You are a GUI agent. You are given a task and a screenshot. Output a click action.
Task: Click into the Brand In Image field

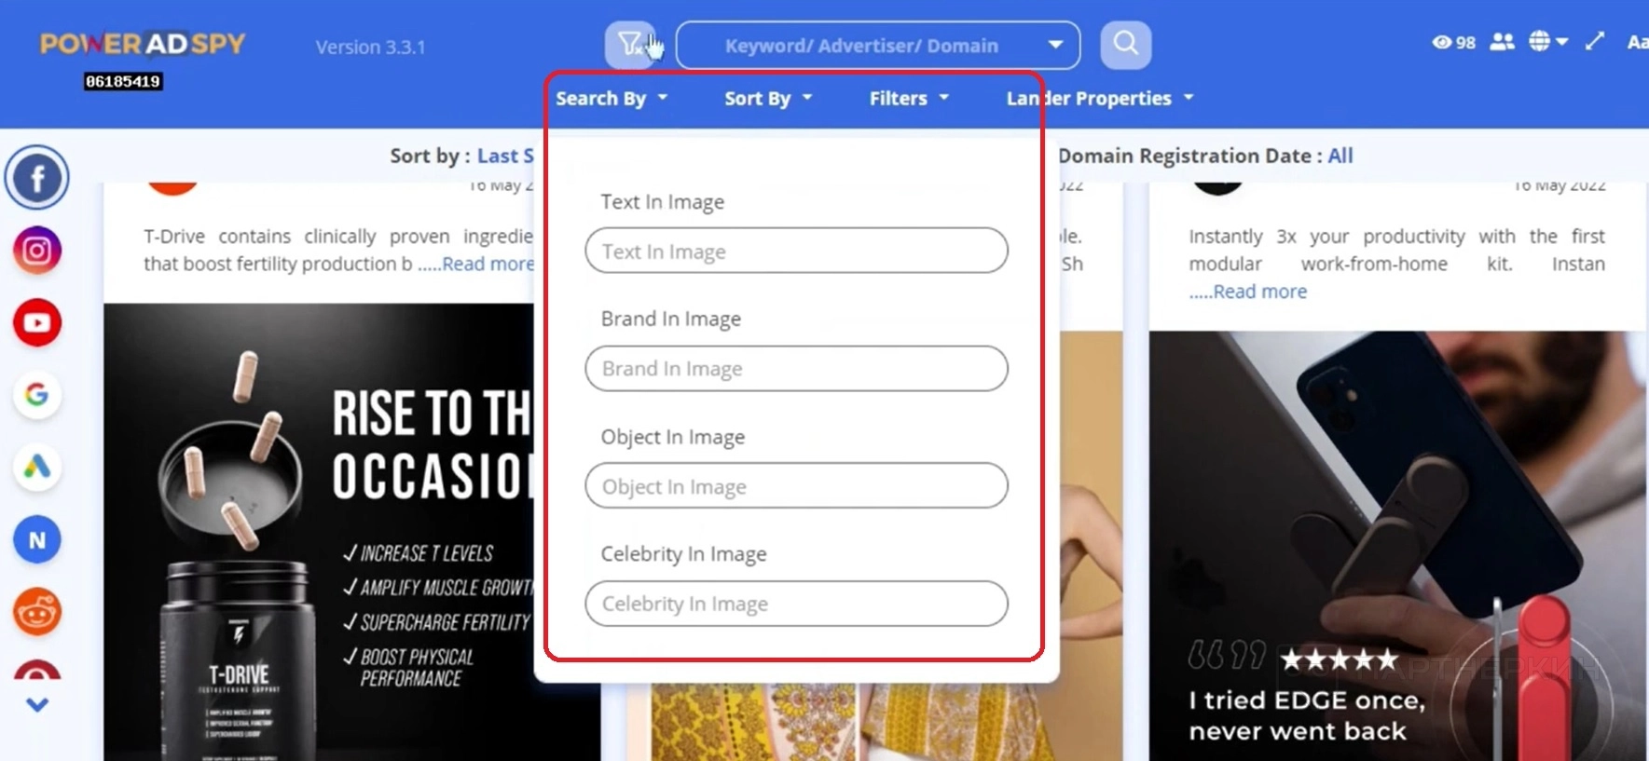point(796,368)
